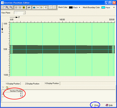Screen dimensions: 117x108
Task: Click the stacked 3D layers icon
Action: coord(29,7)
